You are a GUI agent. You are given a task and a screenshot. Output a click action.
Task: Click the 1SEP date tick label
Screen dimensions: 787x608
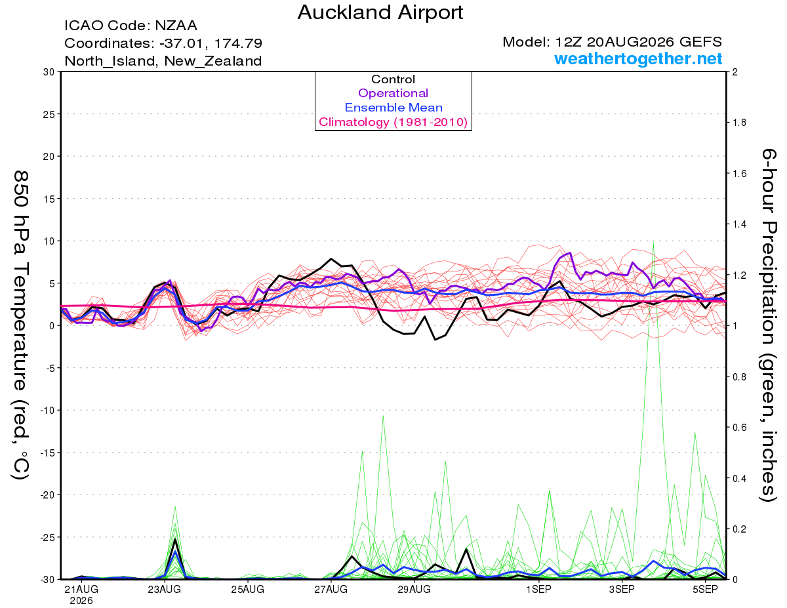(539, 590)
